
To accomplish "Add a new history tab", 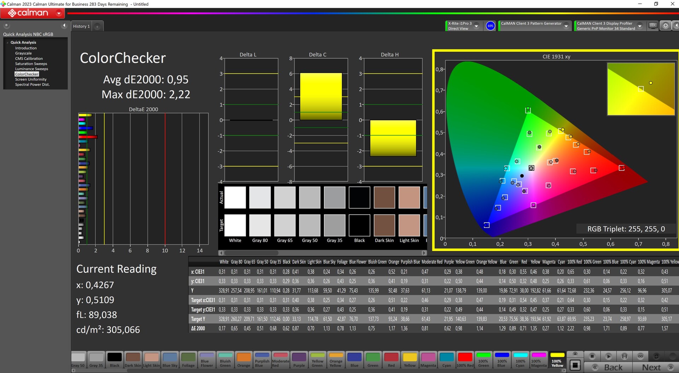I will [97, 27].
